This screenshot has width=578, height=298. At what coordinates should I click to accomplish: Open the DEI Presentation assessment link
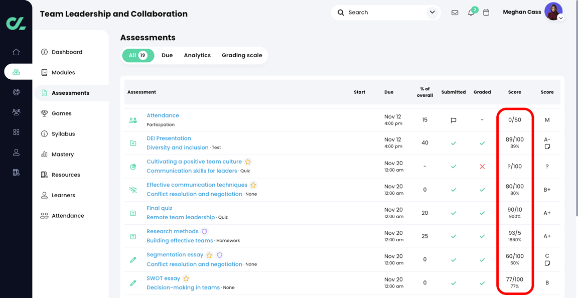(169, 138)
